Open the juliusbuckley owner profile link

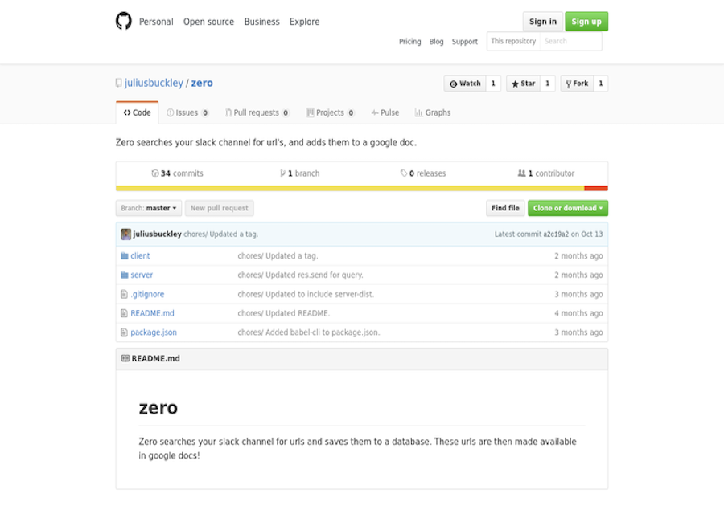pyautogui.click(x=154, y=83)
